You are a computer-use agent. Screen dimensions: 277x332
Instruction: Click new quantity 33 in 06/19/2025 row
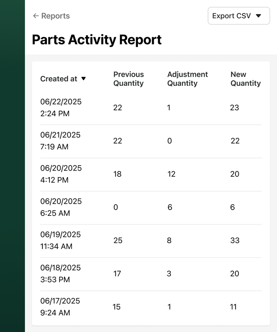point(235,240)
